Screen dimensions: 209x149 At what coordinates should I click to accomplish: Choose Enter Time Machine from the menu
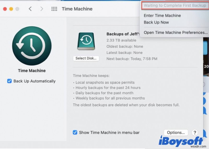pyautogui.click(x=162, y=16)
